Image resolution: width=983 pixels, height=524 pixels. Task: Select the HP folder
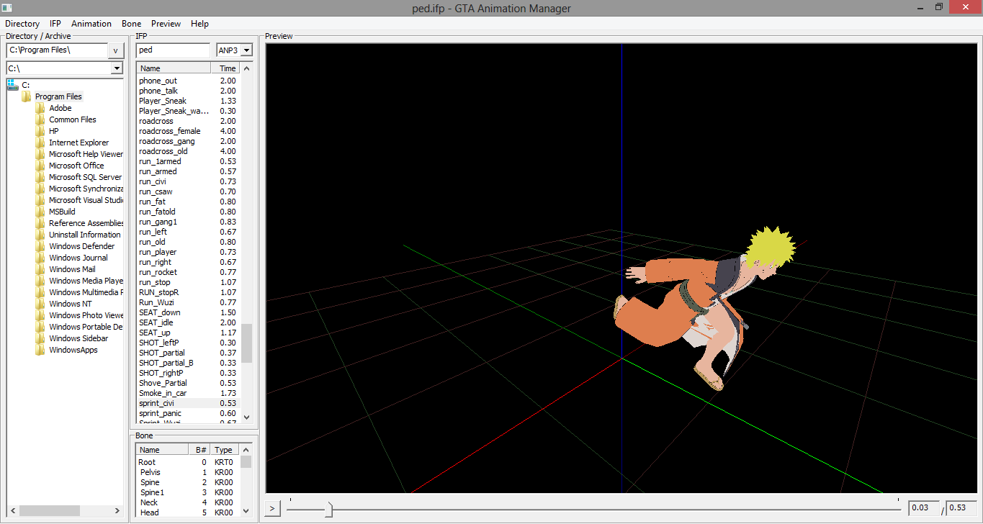pyautogui.click(x=54, y=131)
